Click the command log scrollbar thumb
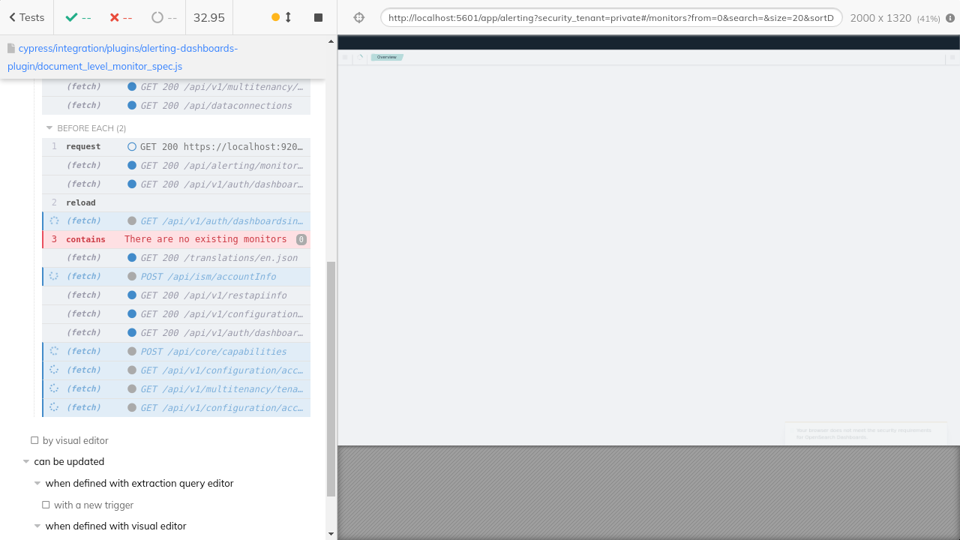 point(331,379)
